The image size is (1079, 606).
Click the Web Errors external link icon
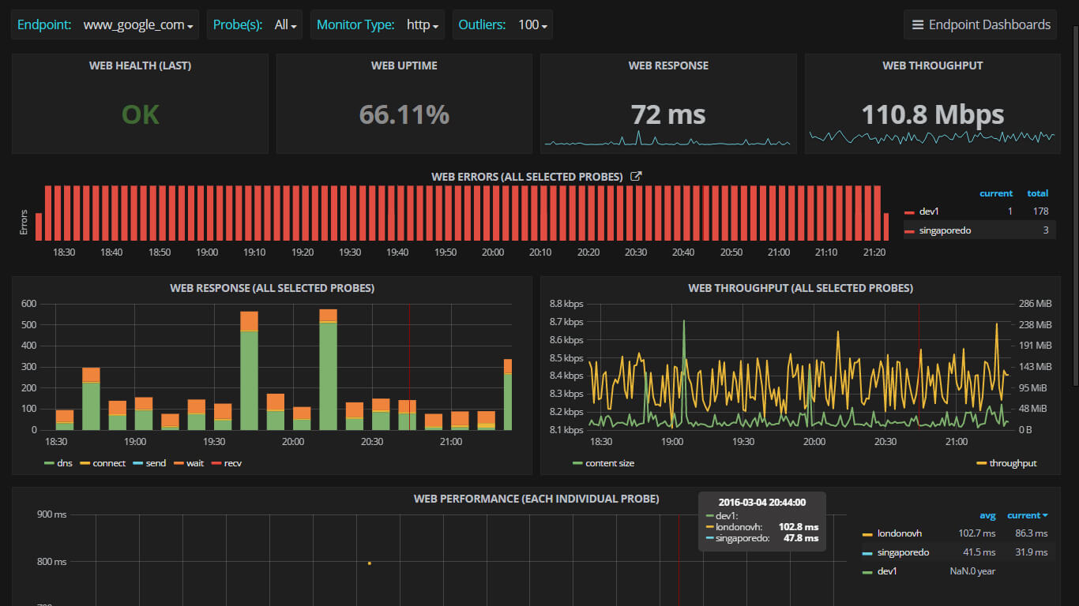click(636, 177)
